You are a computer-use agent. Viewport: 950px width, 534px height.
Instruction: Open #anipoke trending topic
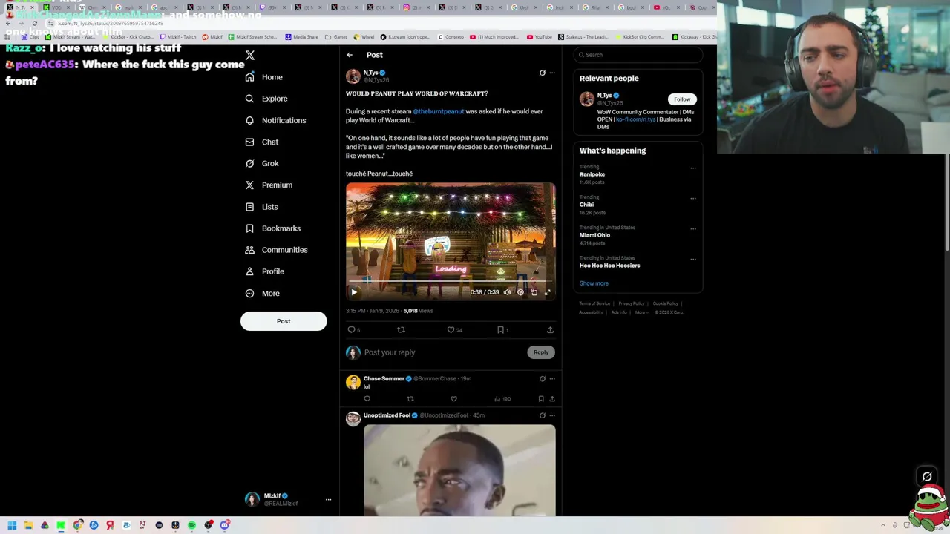592,174
